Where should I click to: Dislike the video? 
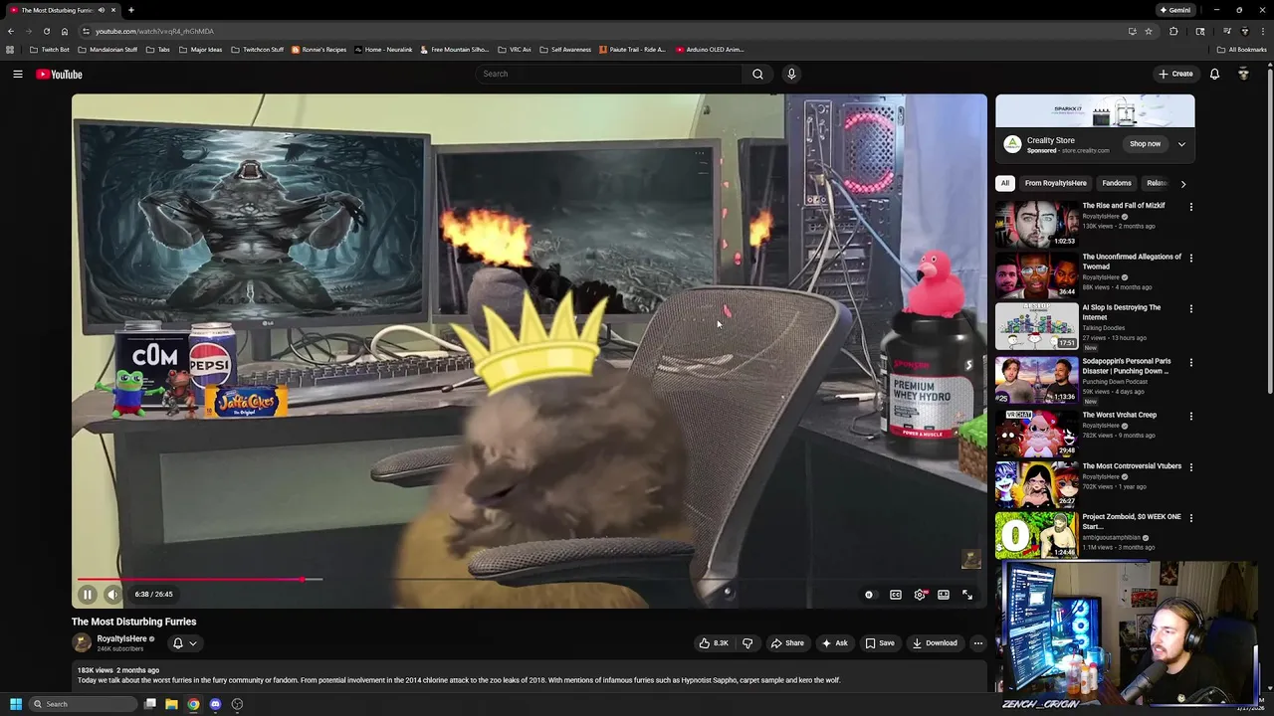[747, 643]
